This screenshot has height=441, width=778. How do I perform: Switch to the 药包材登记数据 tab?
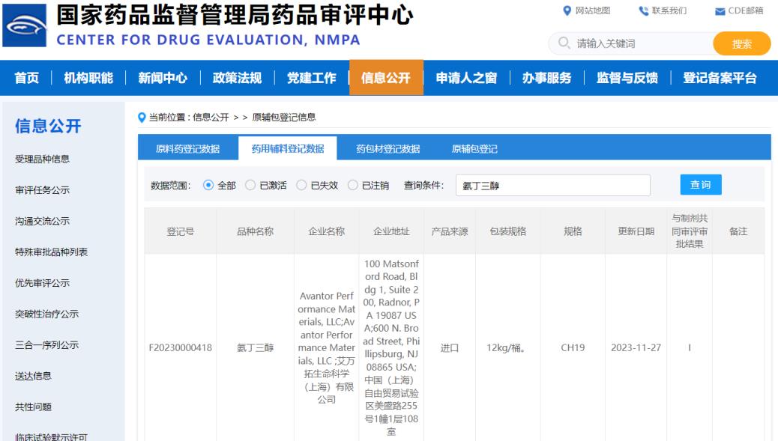click(388, 149)
